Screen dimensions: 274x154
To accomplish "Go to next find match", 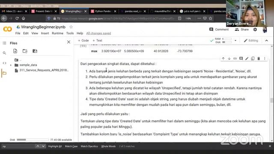I will 43,146.
